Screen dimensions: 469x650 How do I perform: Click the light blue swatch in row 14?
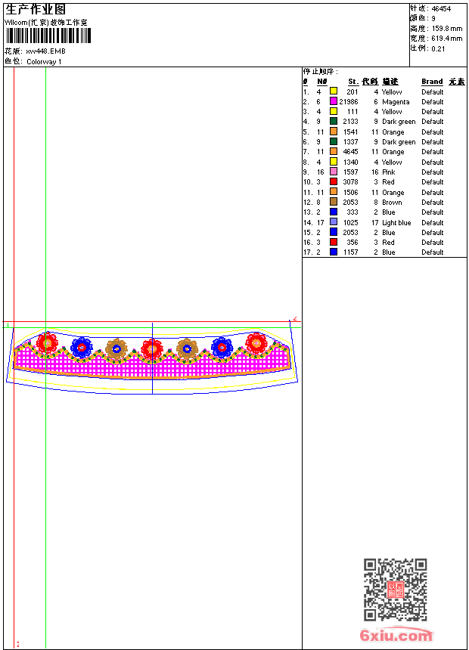[x=334, y=222]
